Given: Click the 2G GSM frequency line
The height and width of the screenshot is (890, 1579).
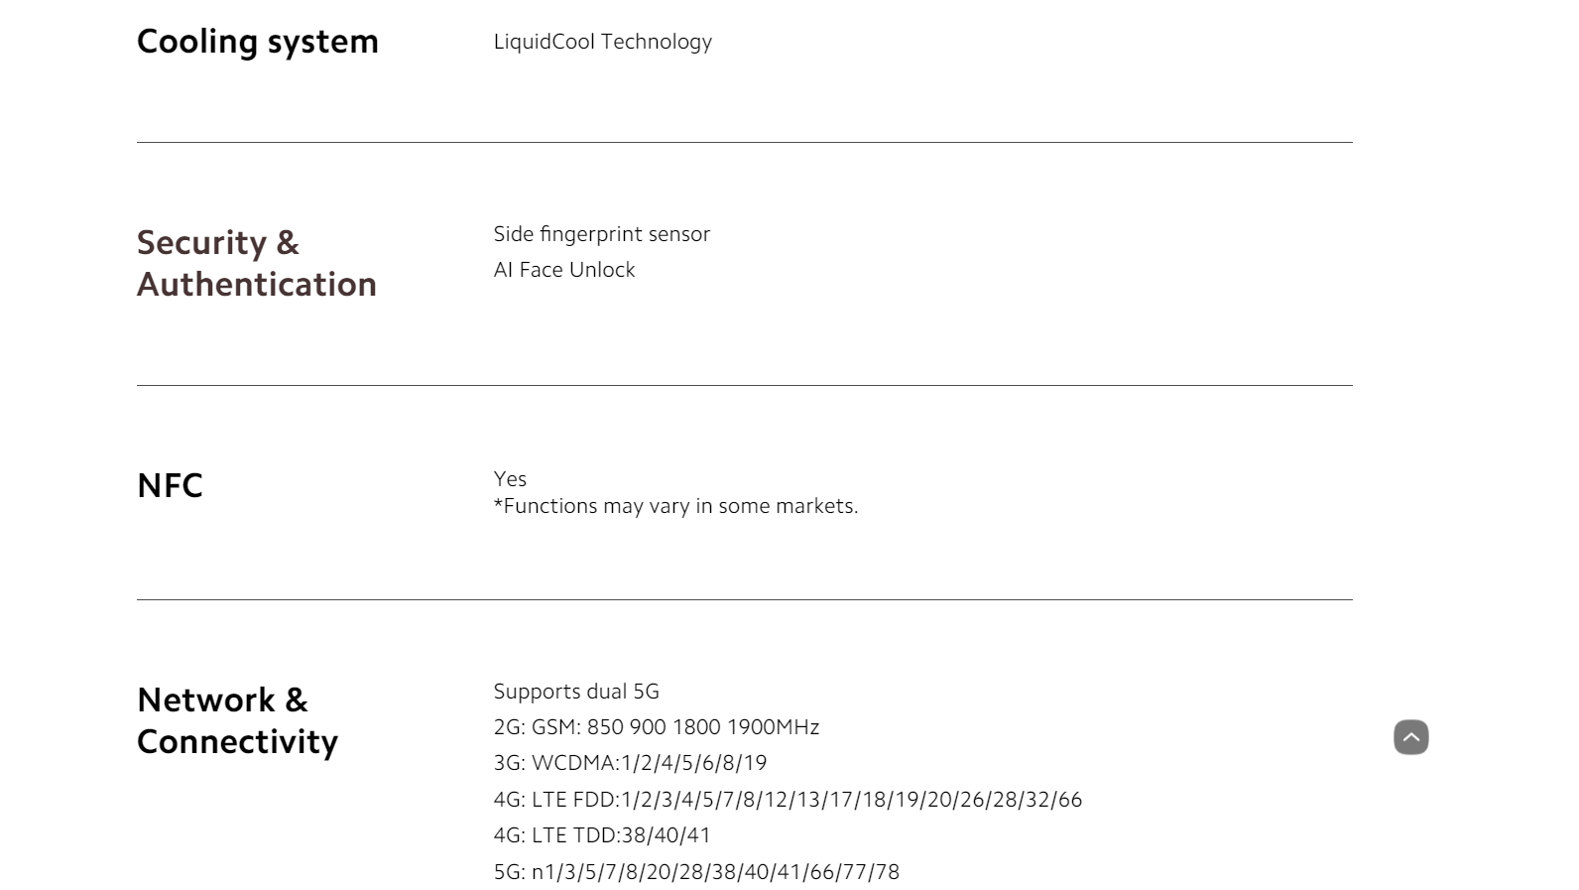Looking at the screenshot, I should (x=657, y=727).
